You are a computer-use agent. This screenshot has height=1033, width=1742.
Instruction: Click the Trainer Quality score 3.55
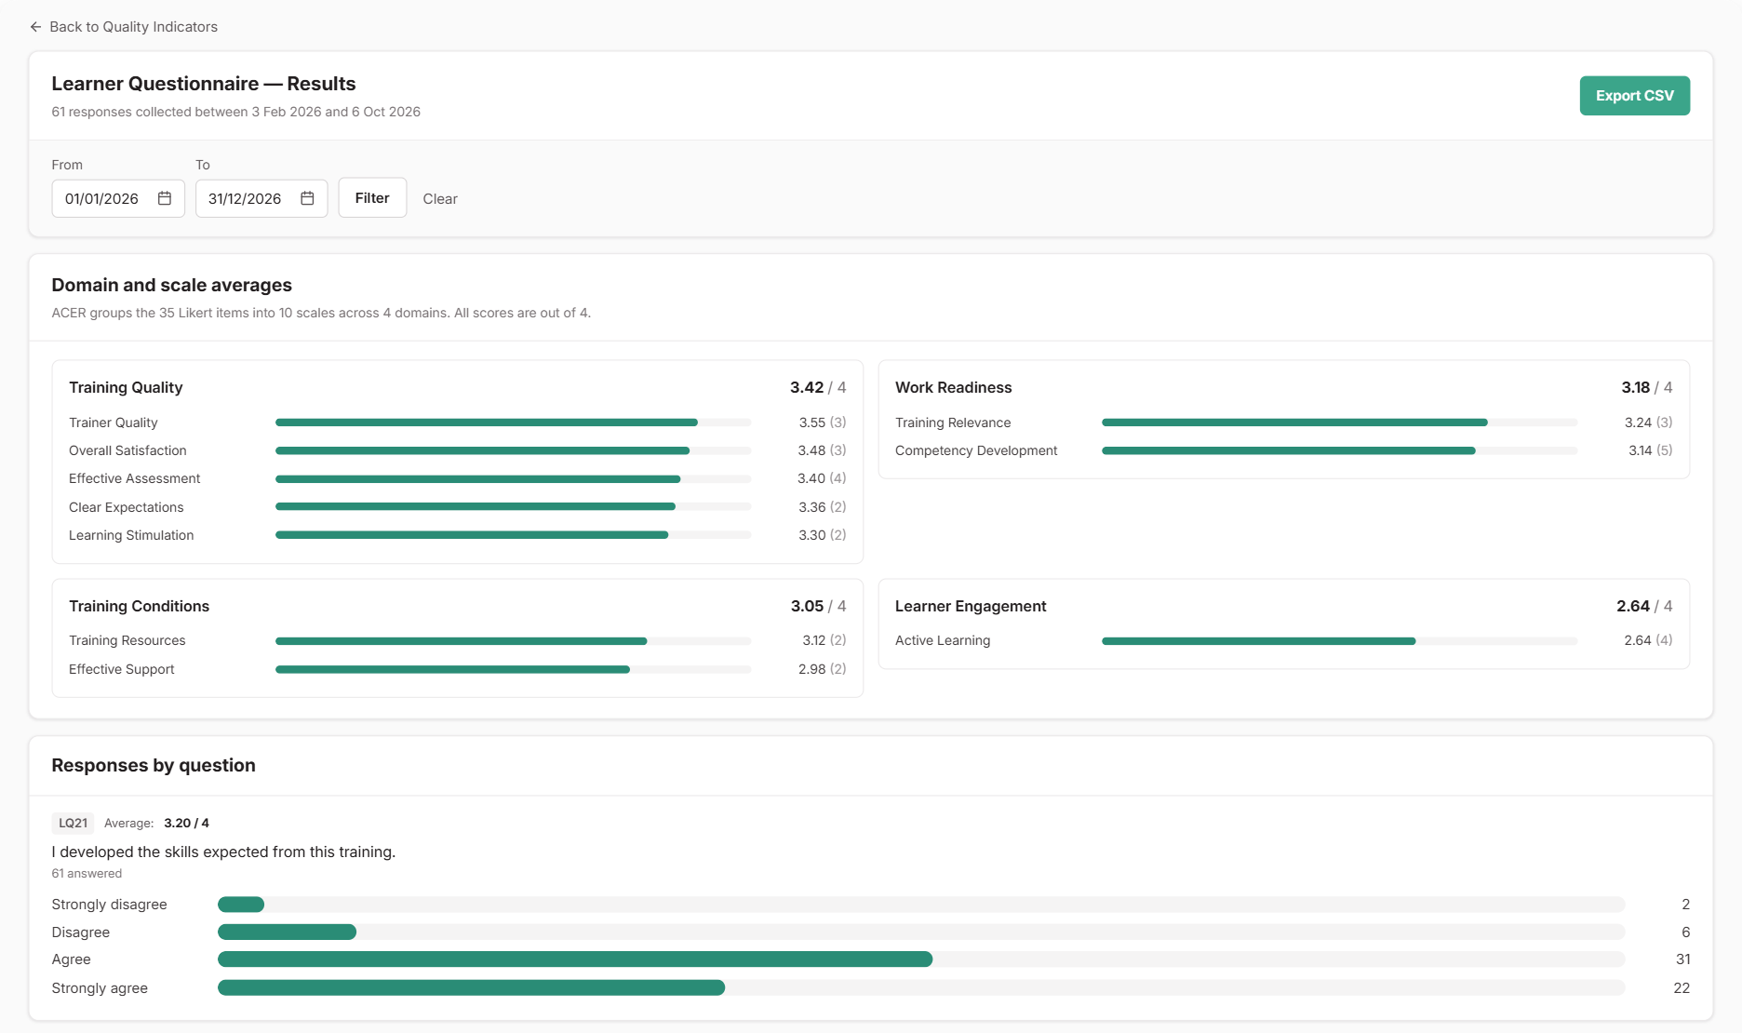click(811, 423)
